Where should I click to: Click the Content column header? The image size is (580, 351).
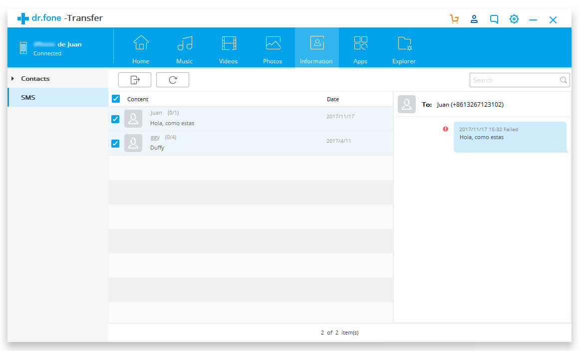pyautogui.click(x=138, y=99)
